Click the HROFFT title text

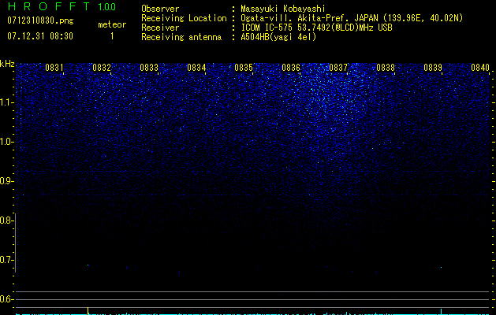coord(49,6)
